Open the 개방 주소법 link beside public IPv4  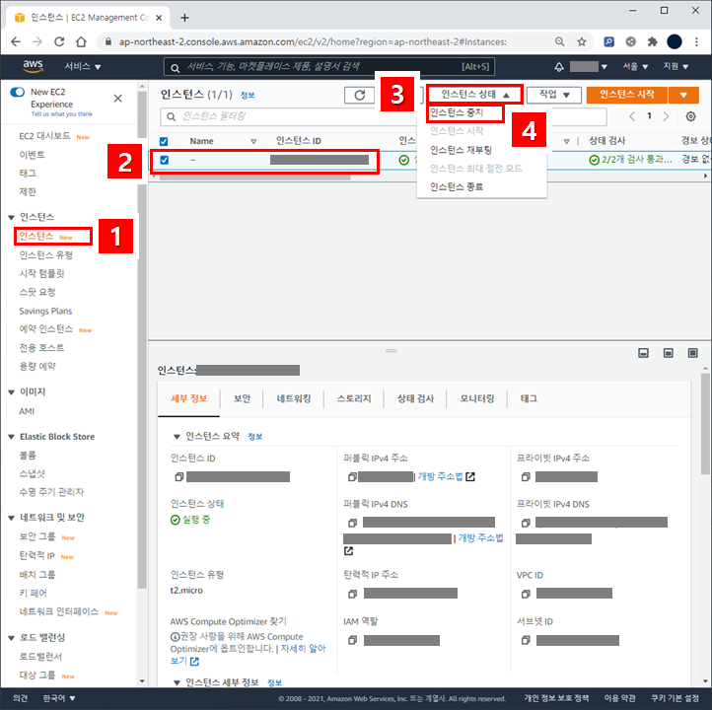[x=440, y=476]
